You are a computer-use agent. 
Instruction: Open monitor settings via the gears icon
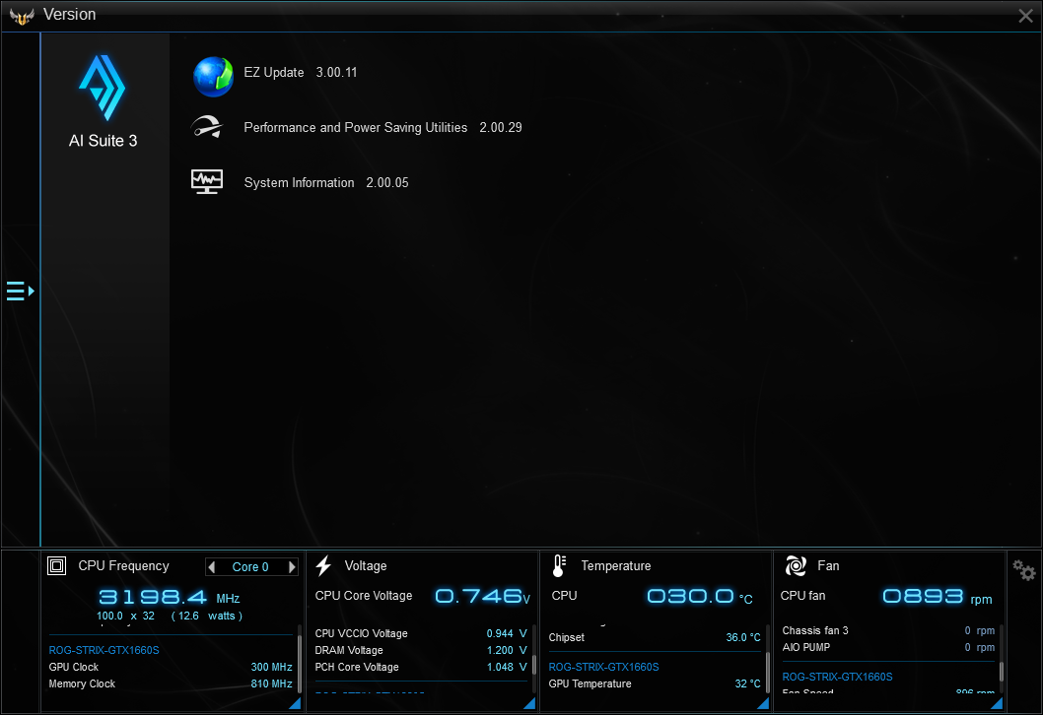[x=1023, y=570]
